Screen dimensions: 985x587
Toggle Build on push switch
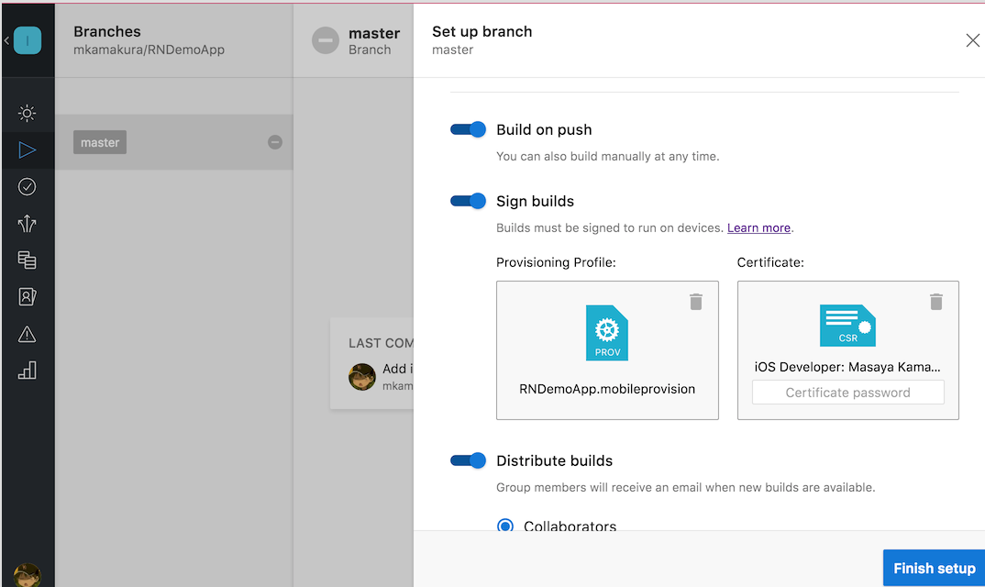pyautogui.click(x=468, y=129)
